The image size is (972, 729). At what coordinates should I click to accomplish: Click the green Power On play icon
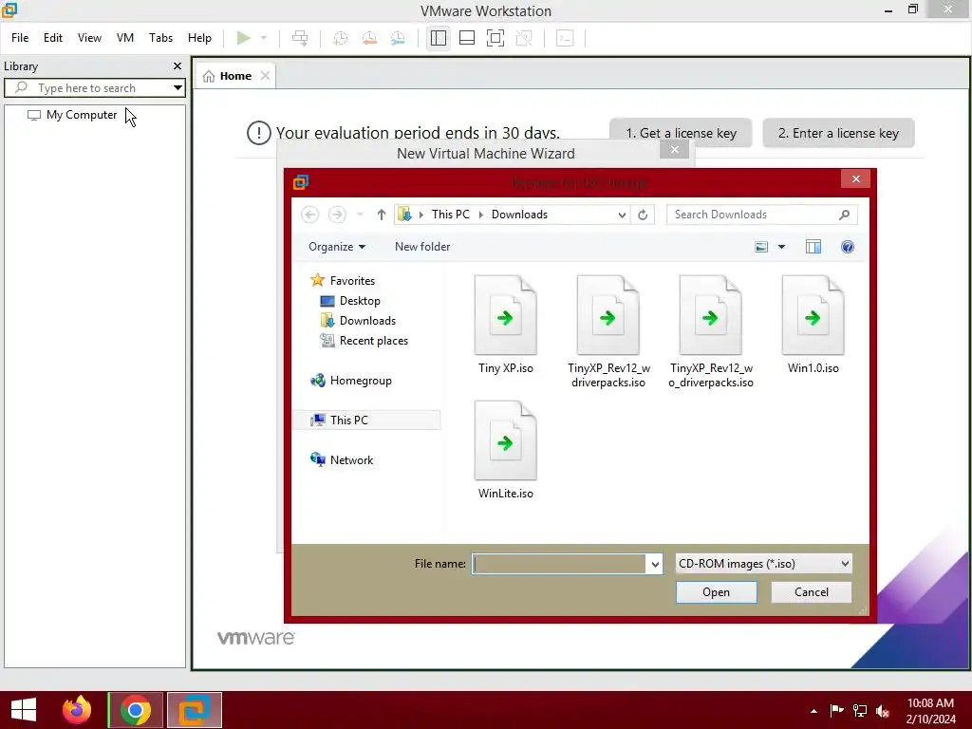coord(244,38)
